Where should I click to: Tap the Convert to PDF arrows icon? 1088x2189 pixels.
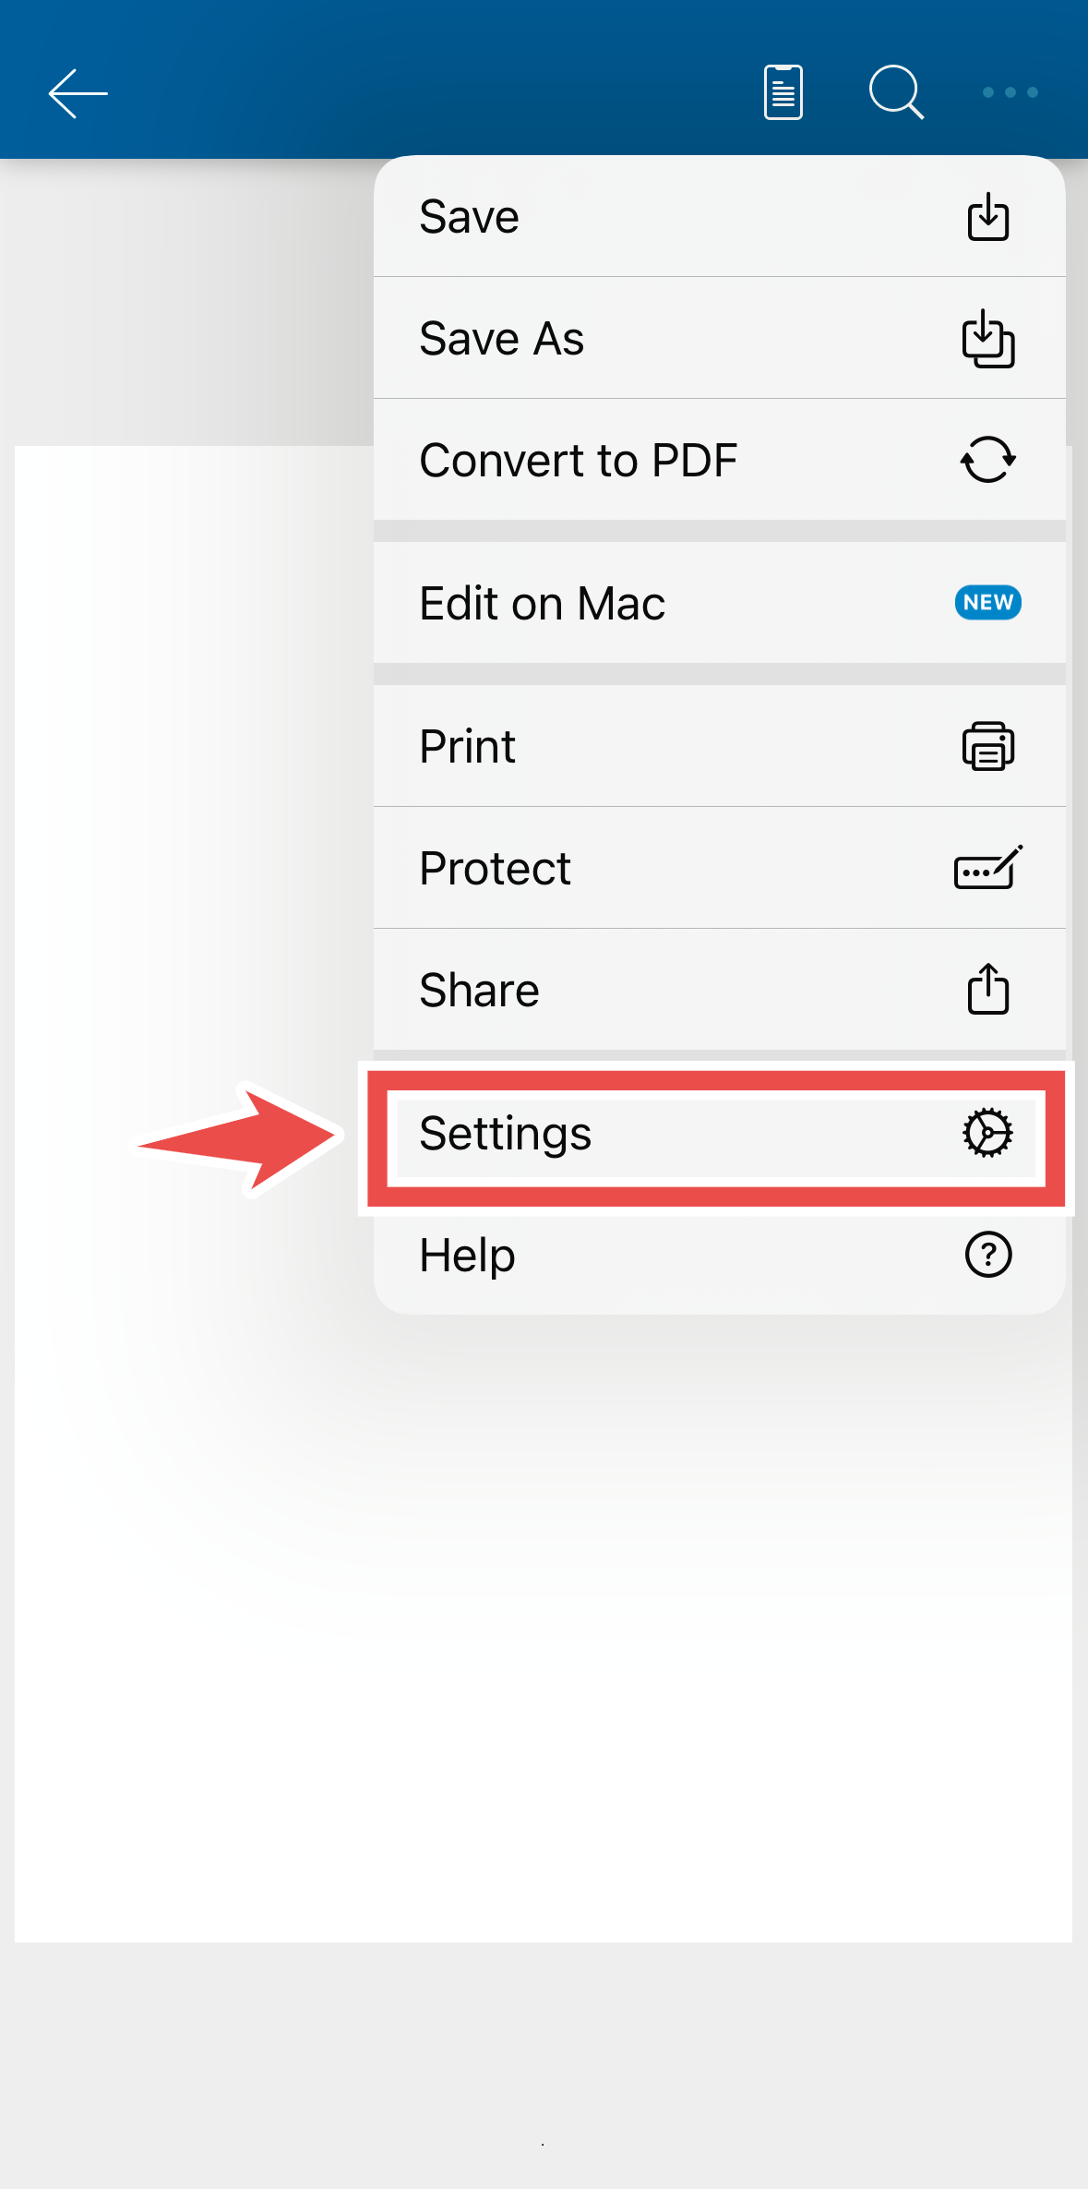[x=987, y=460]
